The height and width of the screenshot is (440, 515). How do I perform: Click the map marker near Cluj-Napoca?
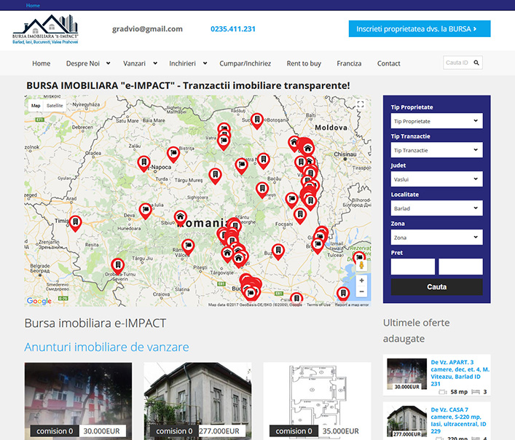click(x=144, y=164)
